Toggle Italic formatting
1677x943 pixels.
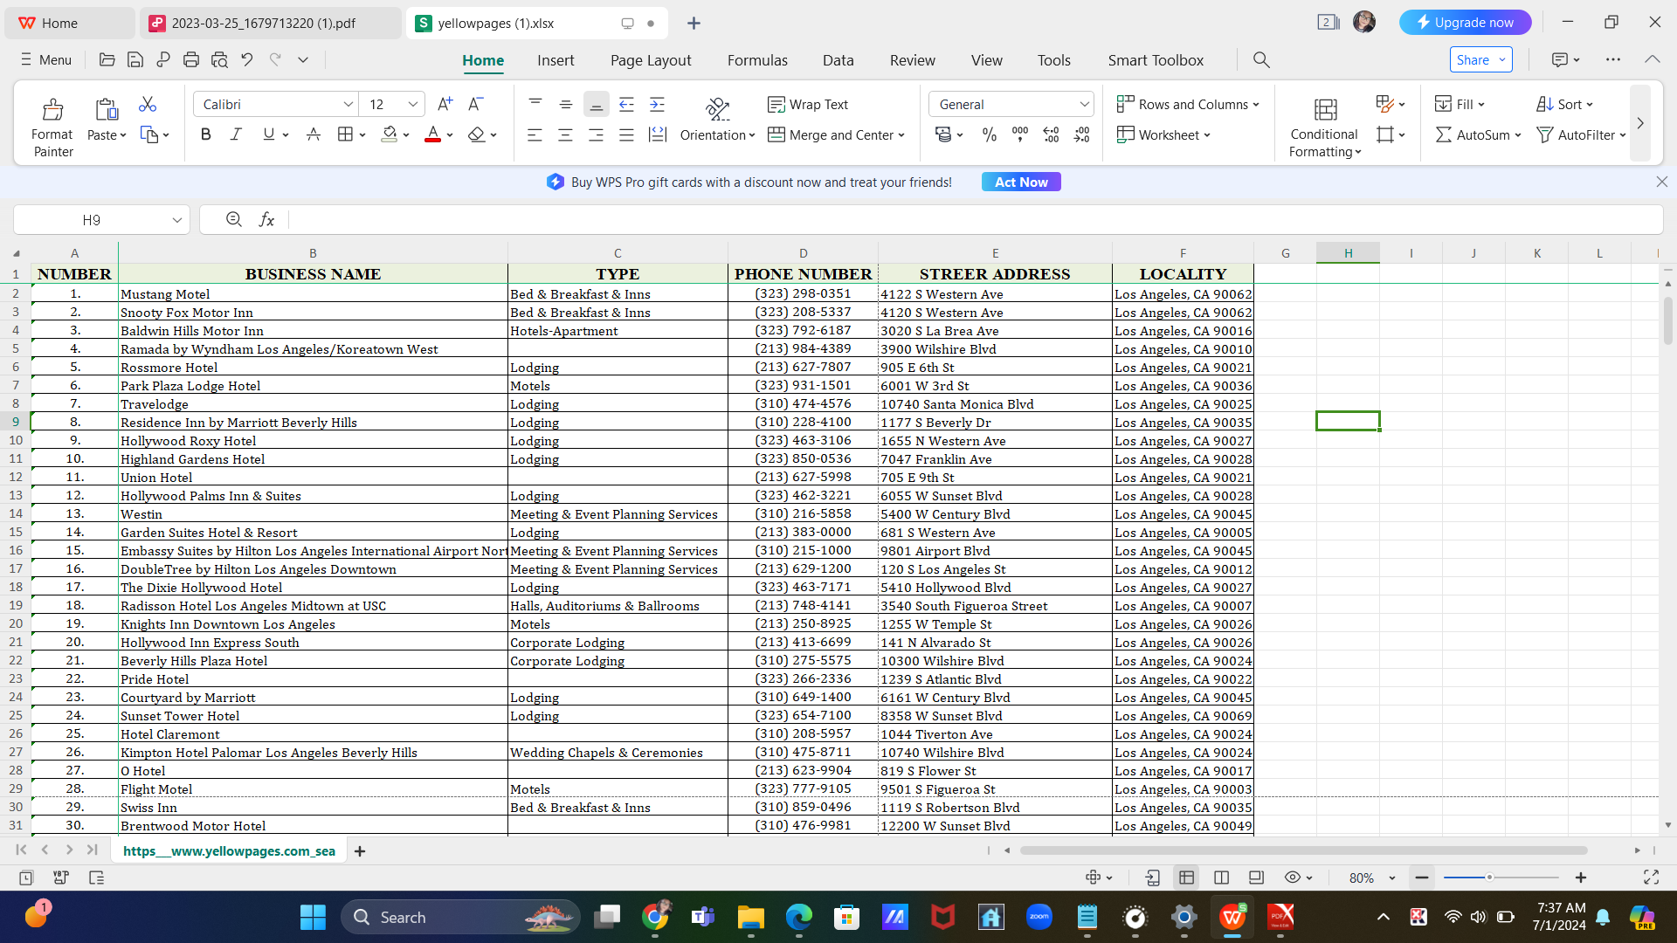pyautogui.click(x=236, y=135)
